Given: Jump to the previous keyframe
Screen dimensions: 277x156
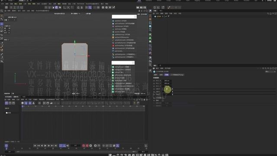Looking at the screenshot, I should [x=39, y=146].
